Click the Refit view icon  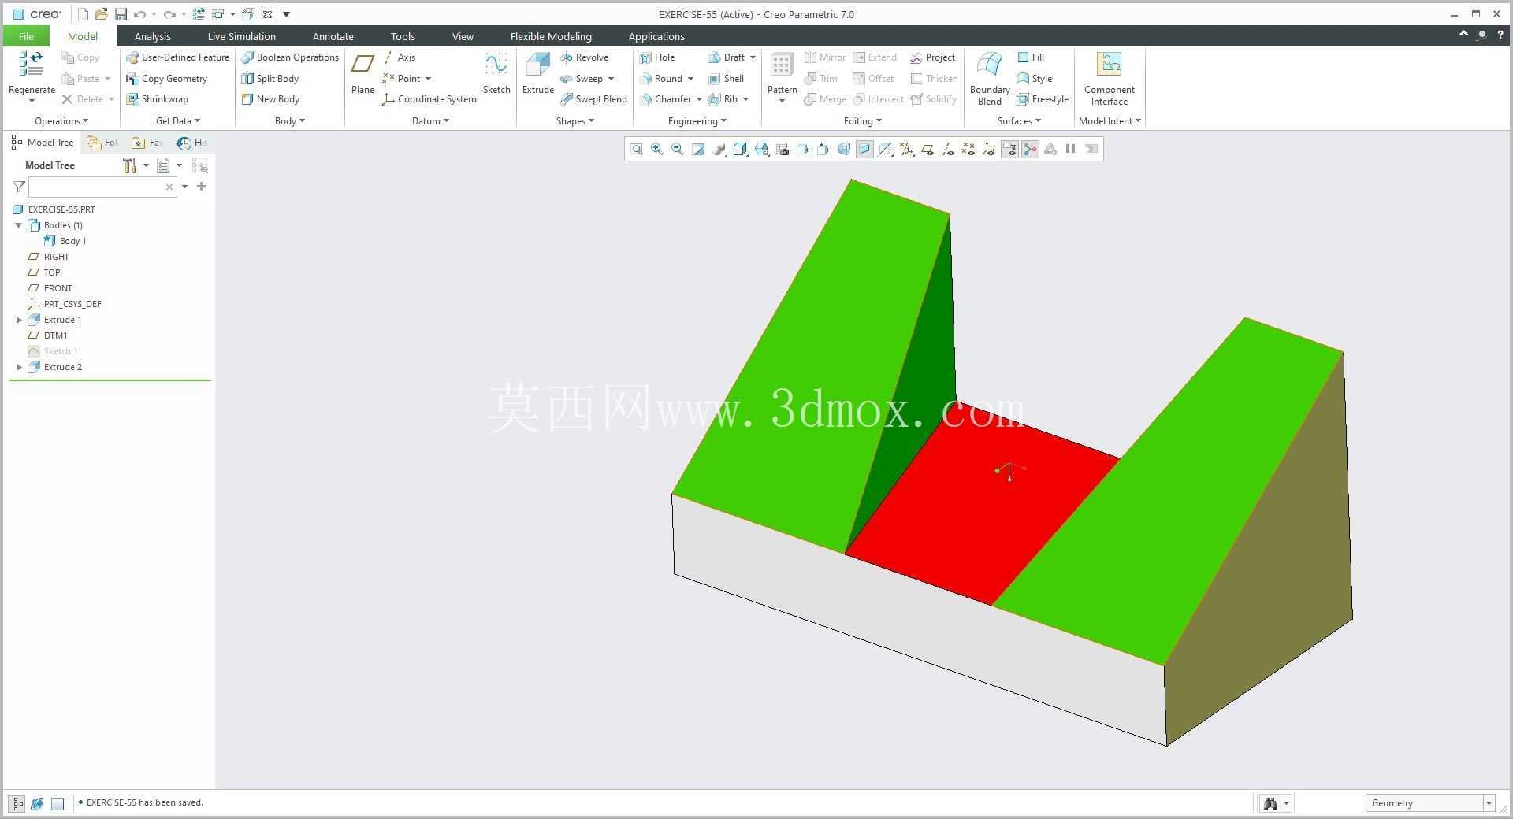tap(636, 149)
